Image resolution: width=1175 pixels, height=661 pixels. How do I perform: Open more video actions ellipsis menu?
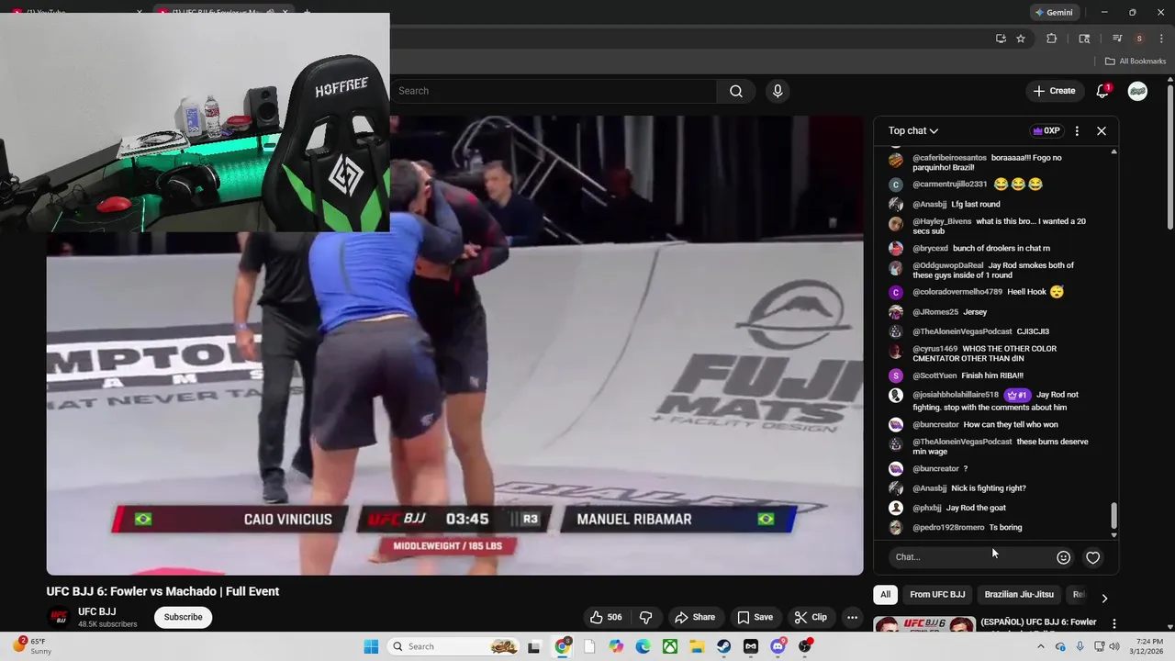click(x=852, y=617)
